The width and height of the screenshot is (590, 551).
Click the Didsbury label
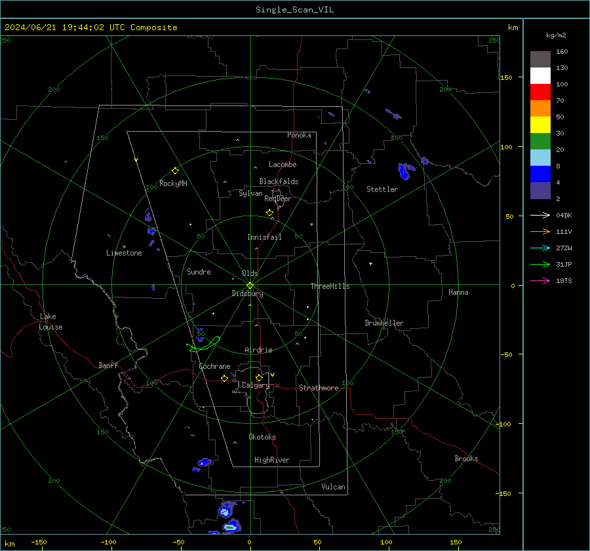(247, 294)
